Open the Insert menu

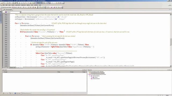click(x=13, y=5)
